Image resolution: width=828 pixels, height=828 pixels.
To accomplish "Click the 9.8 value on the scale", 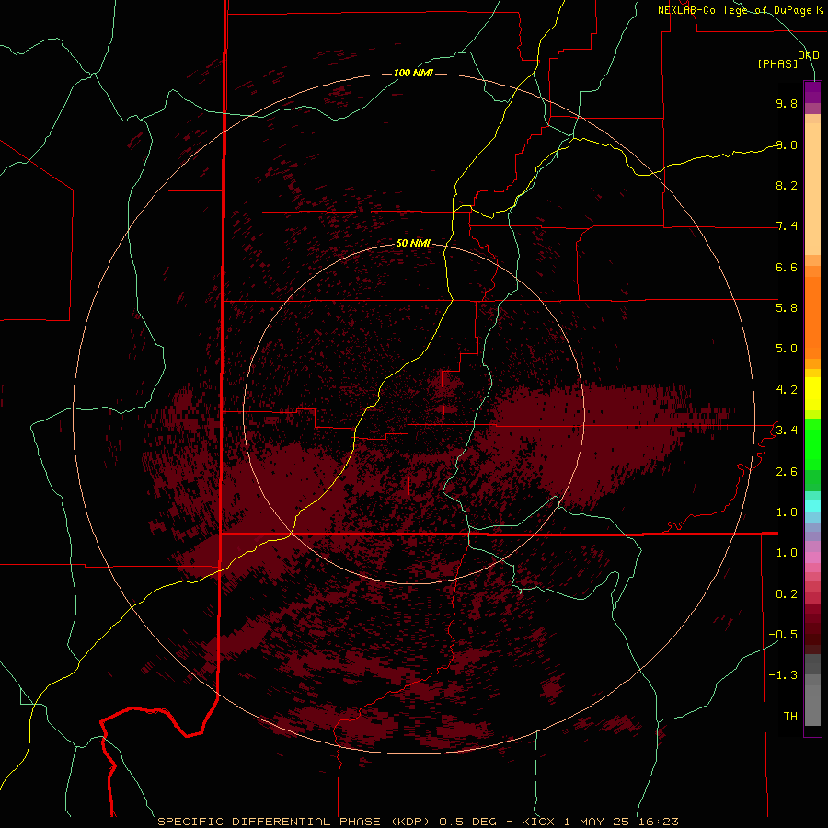I will [x=787, y=103].
